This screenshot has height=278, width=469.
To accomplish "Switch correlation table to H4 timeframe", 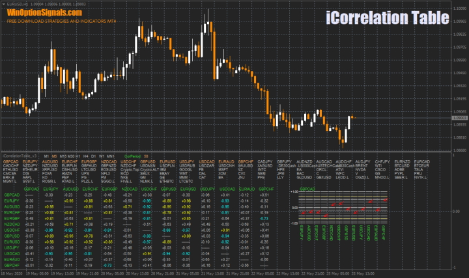I will (86, 156).
